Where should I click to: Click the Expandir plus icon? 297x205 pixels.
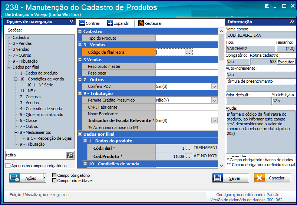(110, 23)
